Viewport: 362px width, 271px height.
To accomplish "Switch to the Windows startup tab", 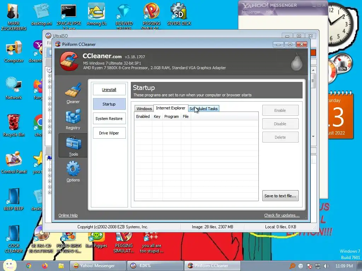I will click(144, 109).
